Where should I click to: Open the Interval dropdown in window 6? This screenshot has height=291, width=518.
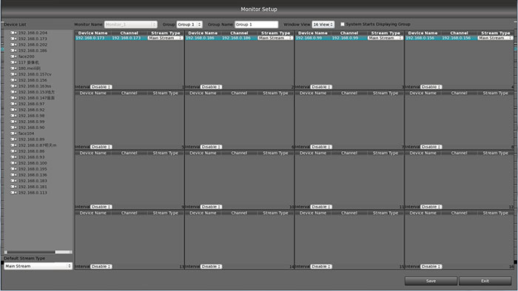[211, 147]
